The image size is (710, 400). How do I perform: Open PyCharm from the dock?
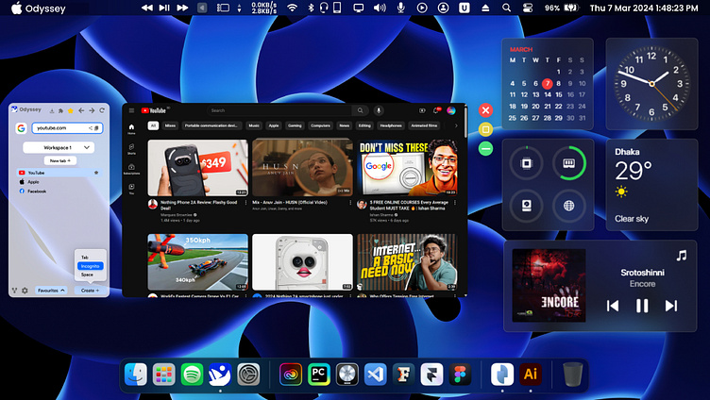pyautogui.click(x=319, y=375)
